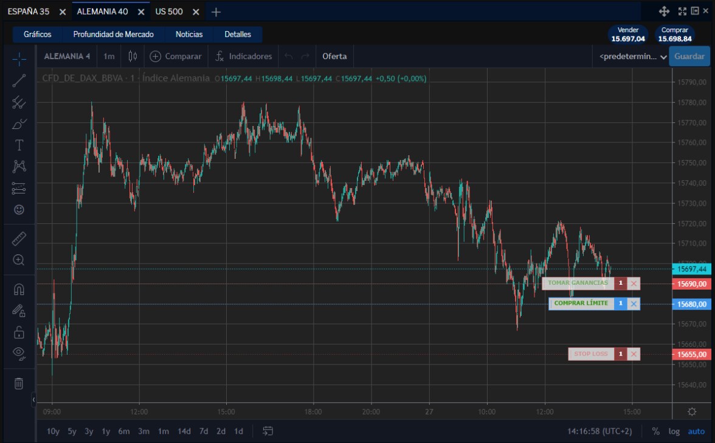715x443 pixels.
Task: Collapse the left drawing toolbar panel
Action: [33, 399]
